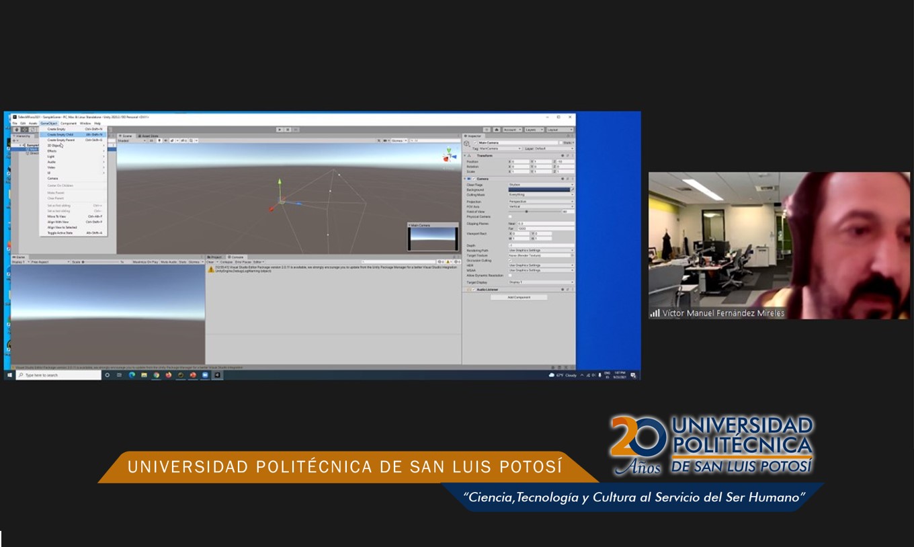Open Microsoft Edge from the taskbar

tap(132, 375)
